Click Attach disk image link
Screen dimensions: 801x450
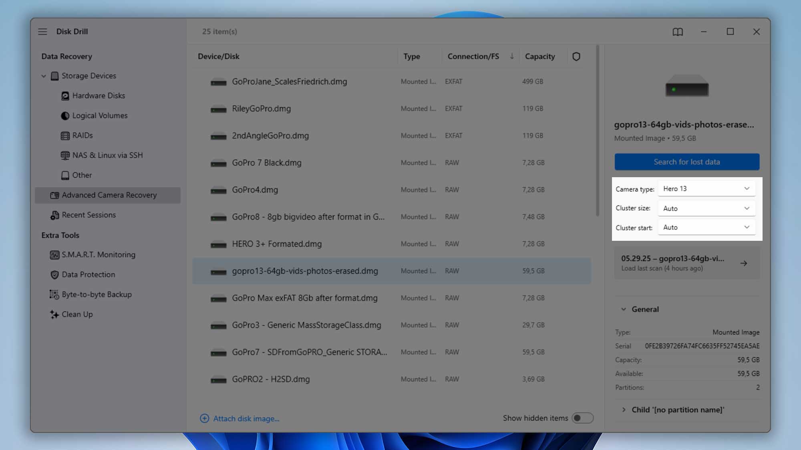(x=246, y=418)
